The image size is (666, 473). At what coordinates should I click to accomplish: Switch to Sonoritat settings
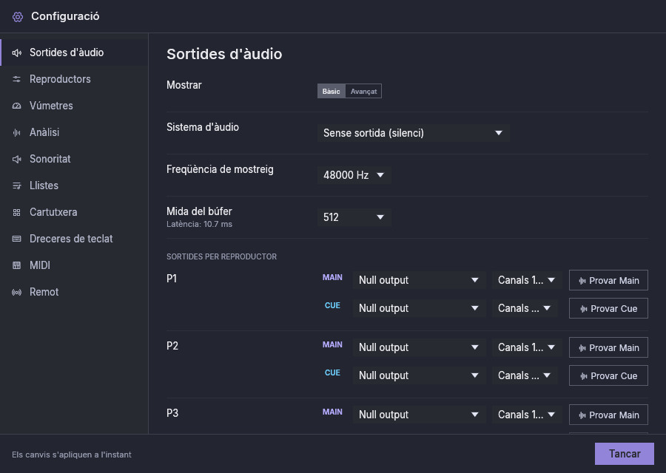[74, 159]
